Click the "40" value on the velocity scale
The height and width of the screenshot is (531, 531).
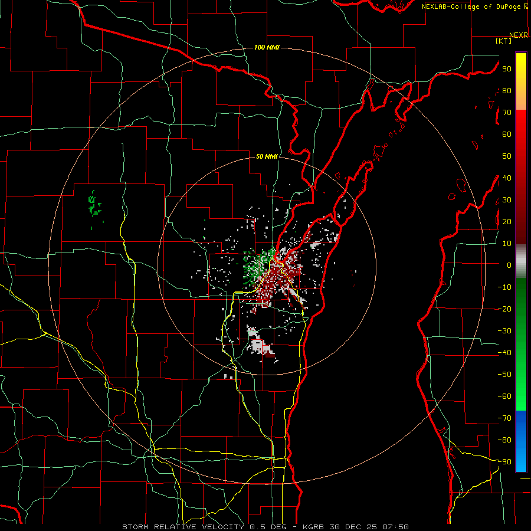[507, 178]
